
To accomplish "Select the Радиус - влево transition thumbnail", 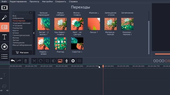I will click(x=44, y=44).
